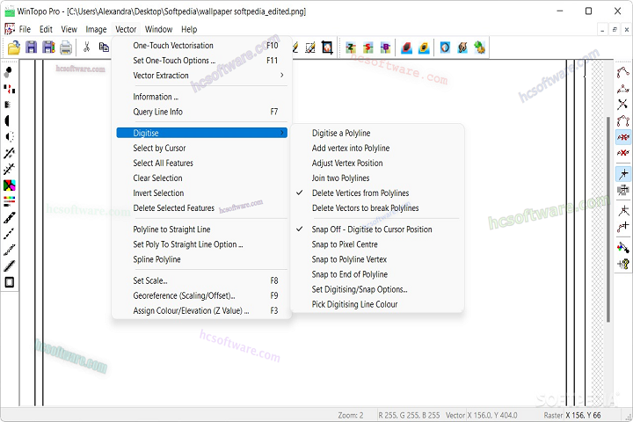Viewport: 633px width, 422px height.
Task: Open Set Digitising/Snap Options
Action: [360, 289]
